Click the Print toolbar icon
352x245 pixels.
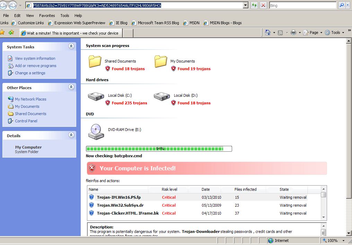[293, 32]
